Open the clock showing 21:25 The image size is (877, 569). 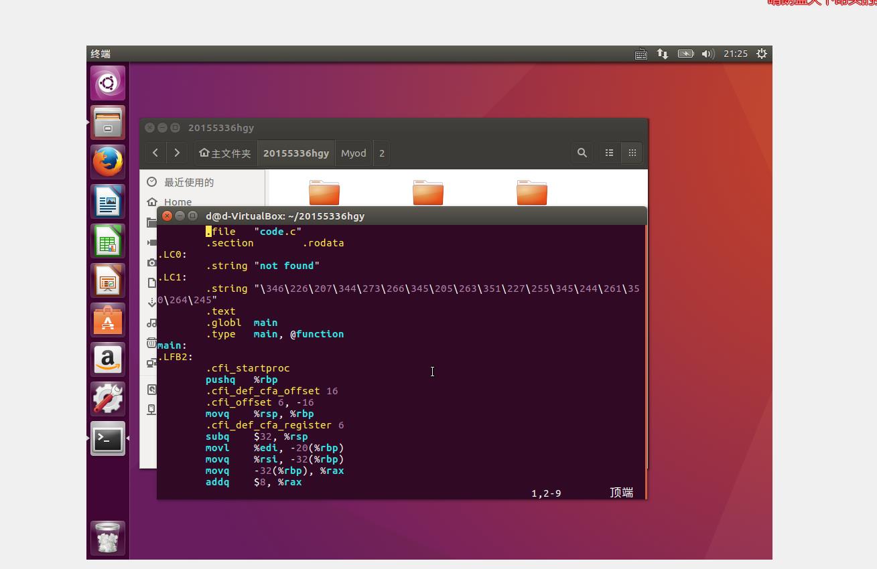(x=736, y=54)
